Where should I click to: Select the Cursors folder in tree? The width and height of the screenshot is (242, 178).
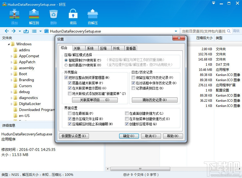tap(25, 86)
